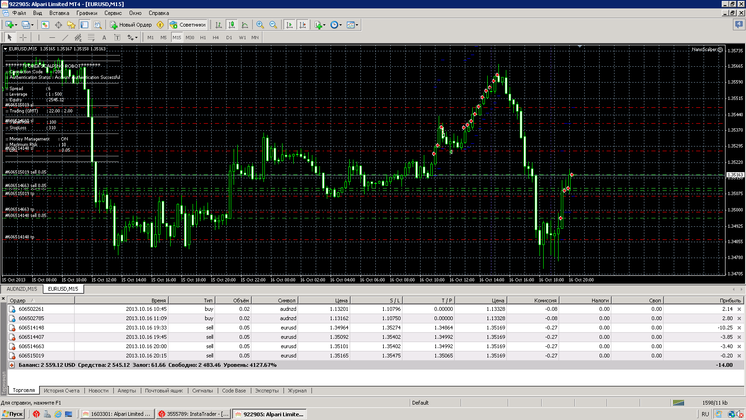Open the Indicators dropdown arrow
Screen dimensions: 746x420
[x=325, y=25]
